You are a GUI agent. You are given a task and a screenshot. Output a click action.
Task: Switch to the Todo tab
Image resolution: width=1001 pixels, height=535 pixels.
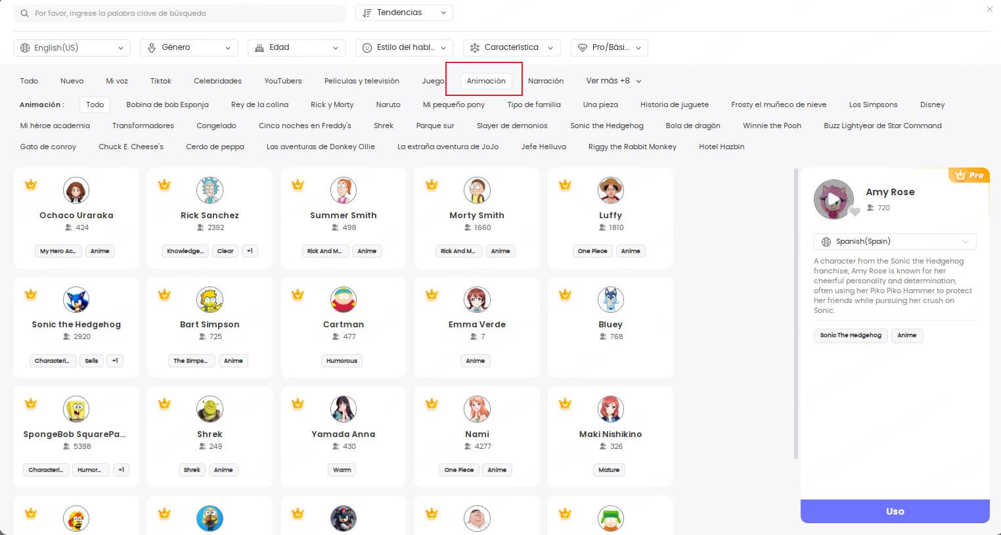pos(29,81)
